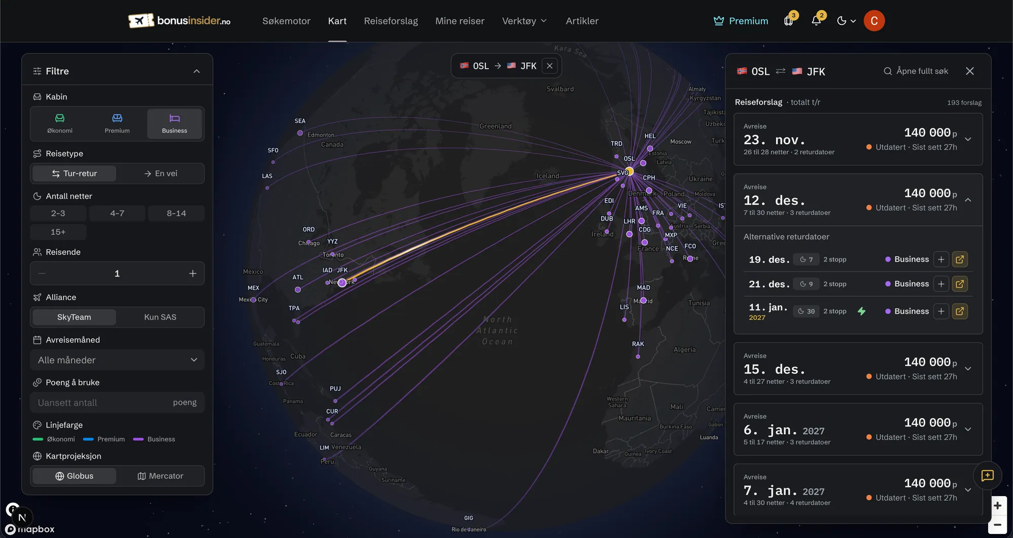Open the Kart tab

click(337, 21)
